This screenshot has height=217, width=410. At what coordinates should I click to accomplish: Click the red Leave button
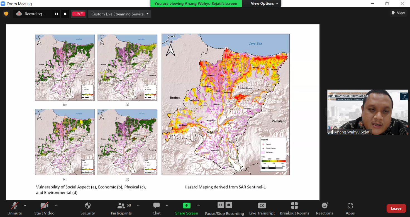pos(396,208)
